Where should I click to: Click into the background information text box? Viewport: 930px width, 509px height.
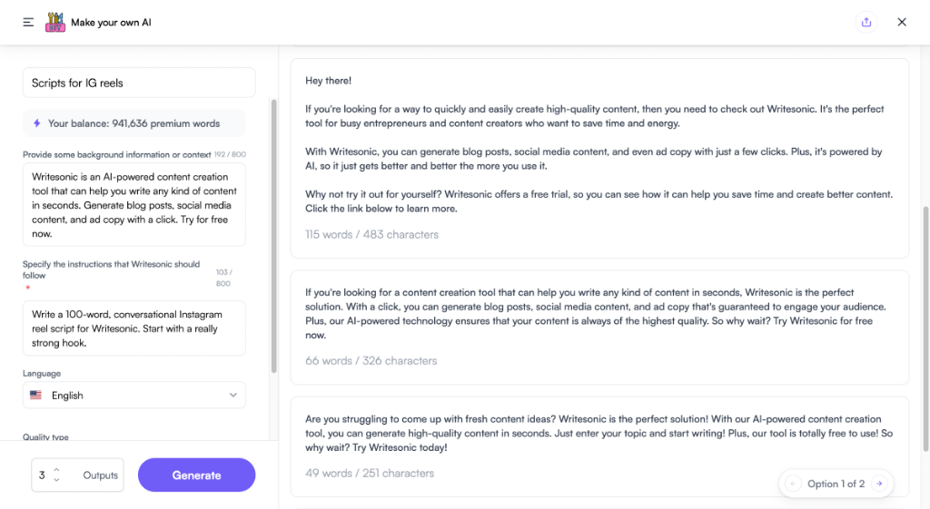(x=134, y=205)
